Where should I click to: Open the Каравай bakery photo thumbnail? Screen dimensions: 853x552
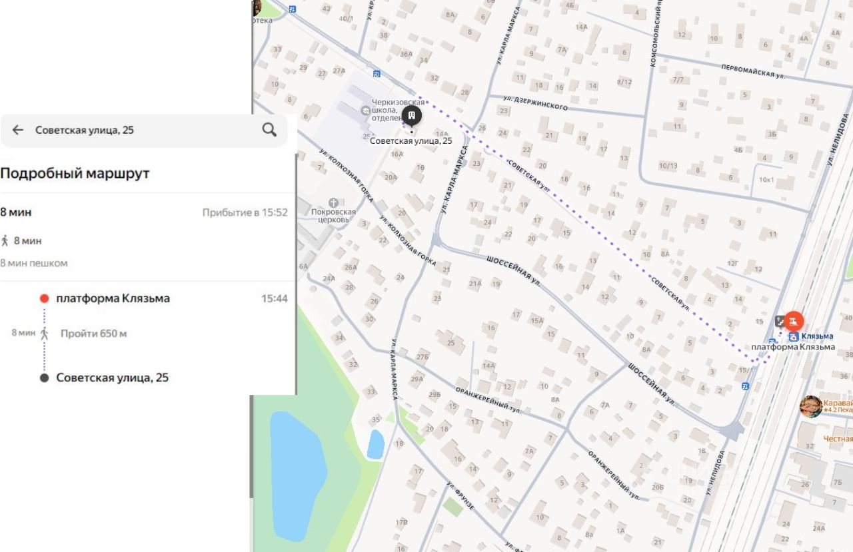click(810, 406)
